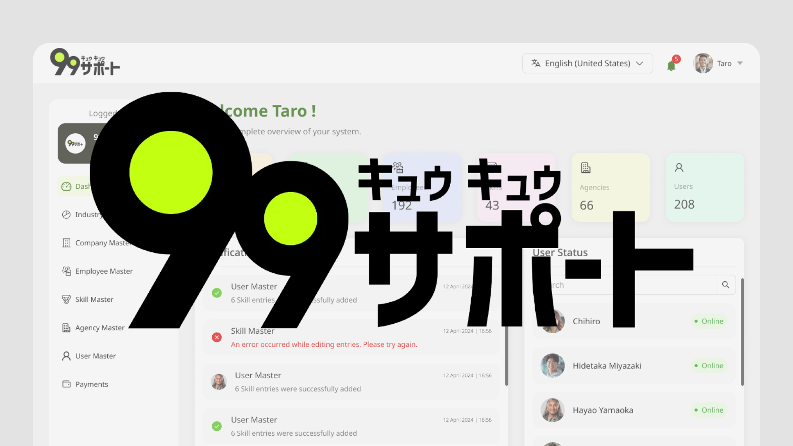
Task: Open Payments menu item
Action: pos(92,384)
